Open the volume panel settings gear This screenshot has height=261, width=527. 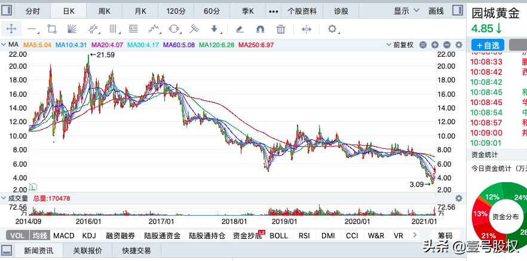pyautogui.click(x=459, y=198)
